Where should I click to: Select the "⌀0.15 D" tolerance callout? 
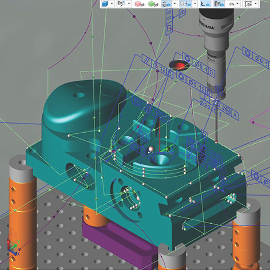point(194,85)
